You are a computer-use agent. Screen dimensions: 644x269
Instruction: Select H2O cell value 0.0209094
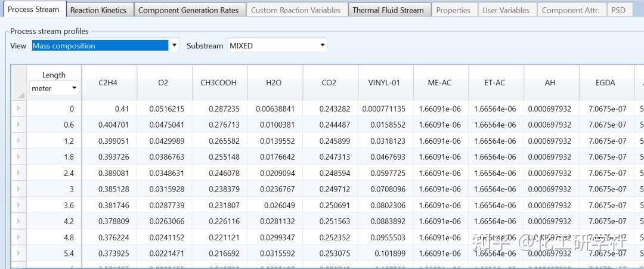click(x=275, y=173)
